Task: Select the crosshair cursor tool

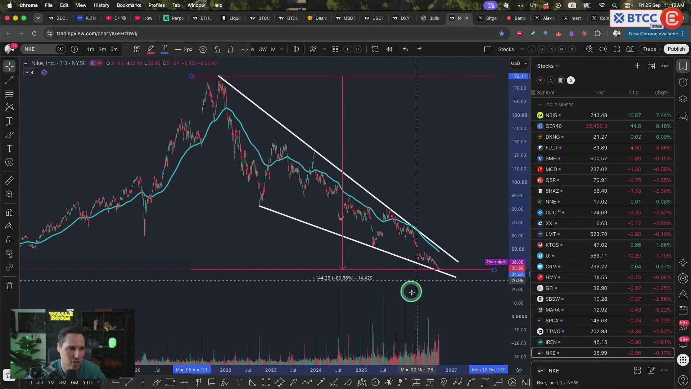Action: pos(10,66)
